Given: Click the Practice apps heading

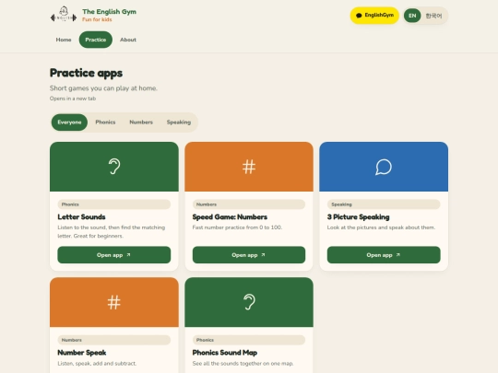Looking at the screenshot, I should (x=86, y=73).
